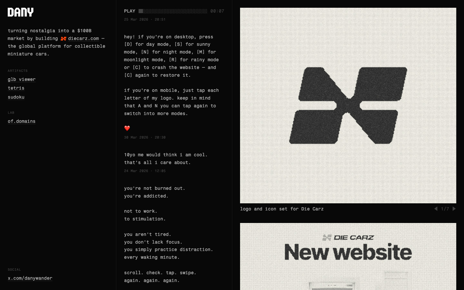Go to the previous slide arrow
Viewport: 464px width, 290px height.
pos(436,209)
